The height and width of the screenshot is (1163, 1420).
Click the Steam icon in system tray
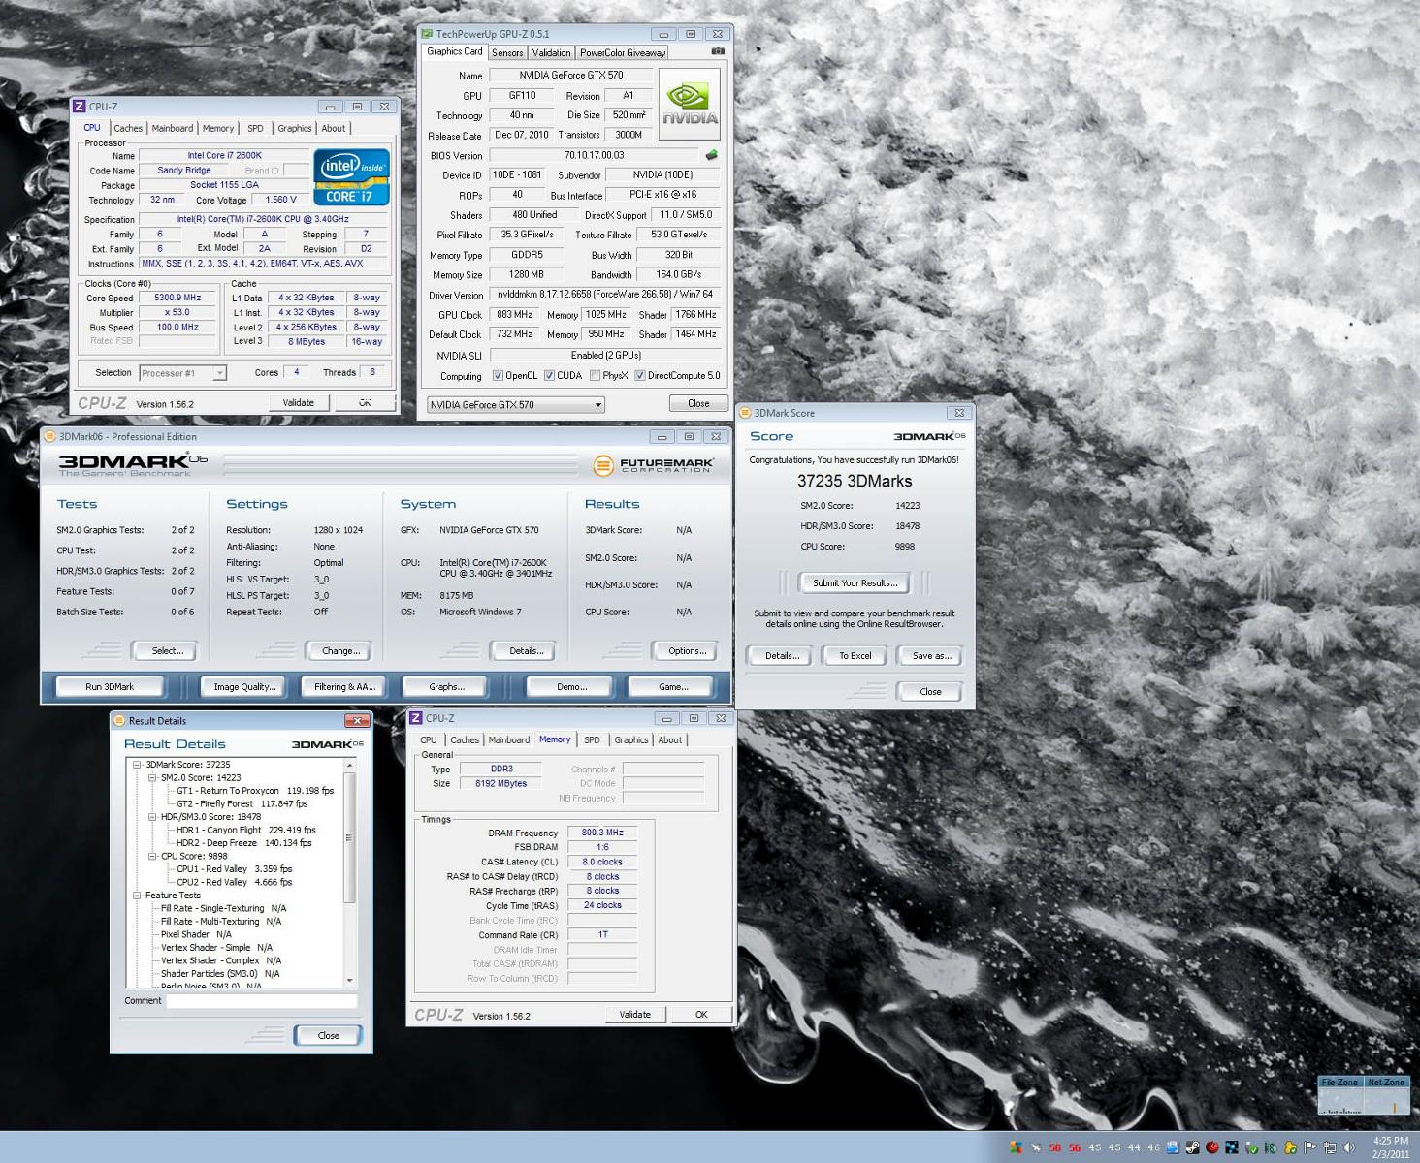click(1192, 1147)
